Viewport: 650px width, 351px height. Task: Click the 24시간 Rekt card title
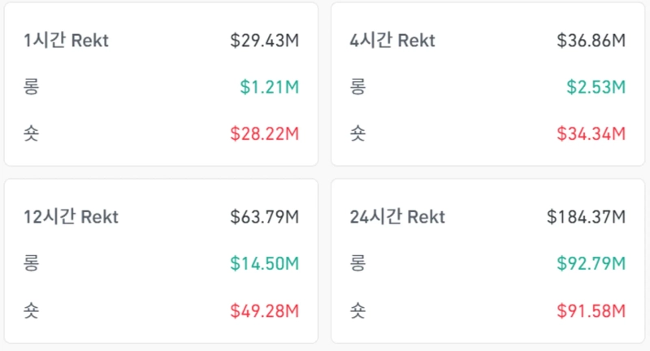[x=397, y=217]
